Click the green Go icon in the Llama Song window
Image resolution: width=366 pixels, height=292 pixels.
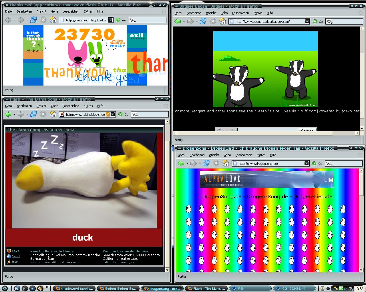pos(120,114)
